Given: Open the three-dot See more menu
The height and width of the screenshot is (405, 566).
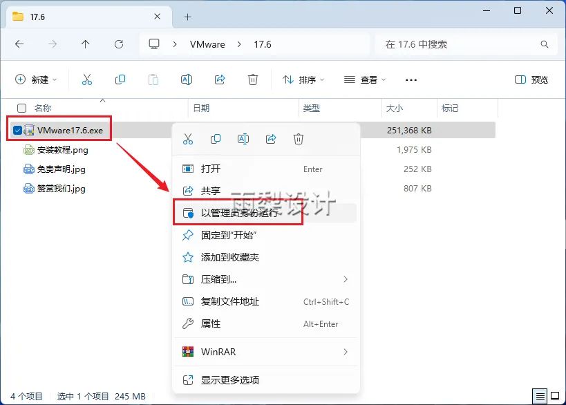Looking at the screenshot, I should click(411, 79).
